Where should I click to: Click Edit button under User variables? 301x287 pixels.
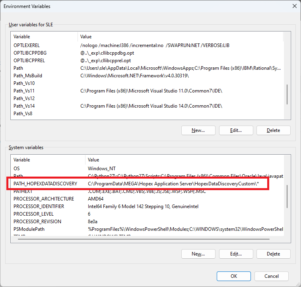coord(236,130)
